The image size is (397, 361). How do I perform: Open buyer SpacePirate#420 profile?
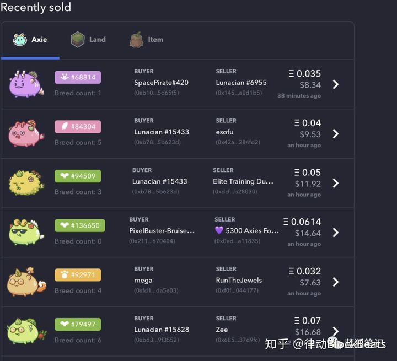coord(161,83)
